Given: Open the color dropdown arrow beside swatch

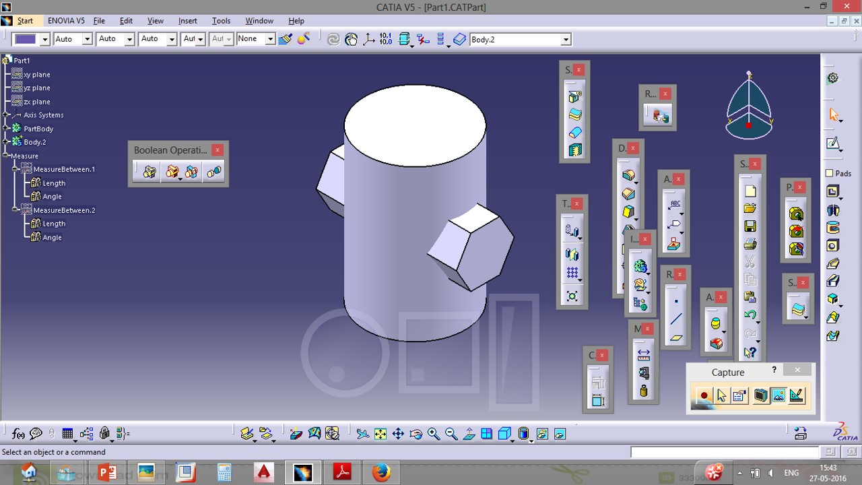Looking at the screenshot, I should (45, 40).
